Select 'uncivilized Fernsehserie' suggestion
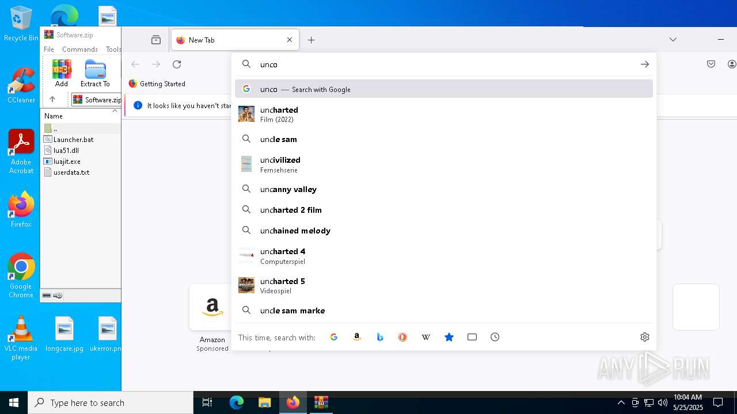 (x=444, y=164)
